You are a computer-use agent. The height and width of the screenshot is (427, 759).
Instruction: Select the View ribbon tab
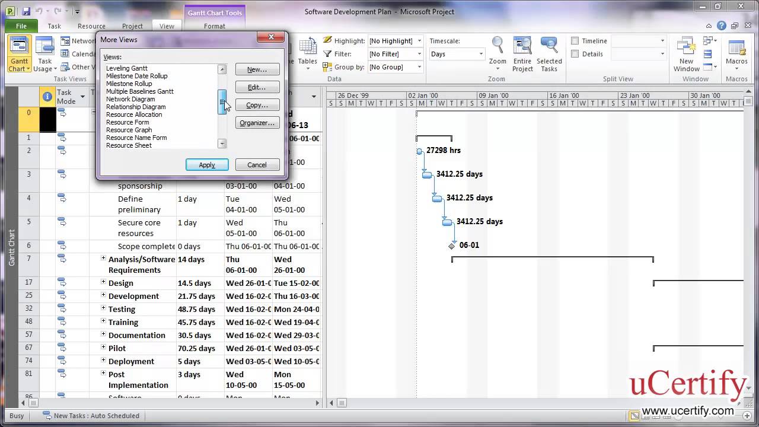point(167,26)
